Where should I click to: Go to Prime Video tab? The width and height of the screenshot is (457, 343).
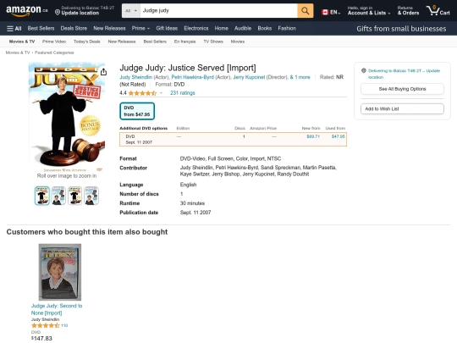(54, 41)
